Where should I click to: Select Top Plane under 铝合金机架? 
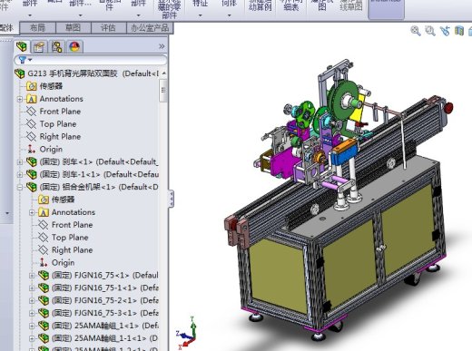pos(70,238)
